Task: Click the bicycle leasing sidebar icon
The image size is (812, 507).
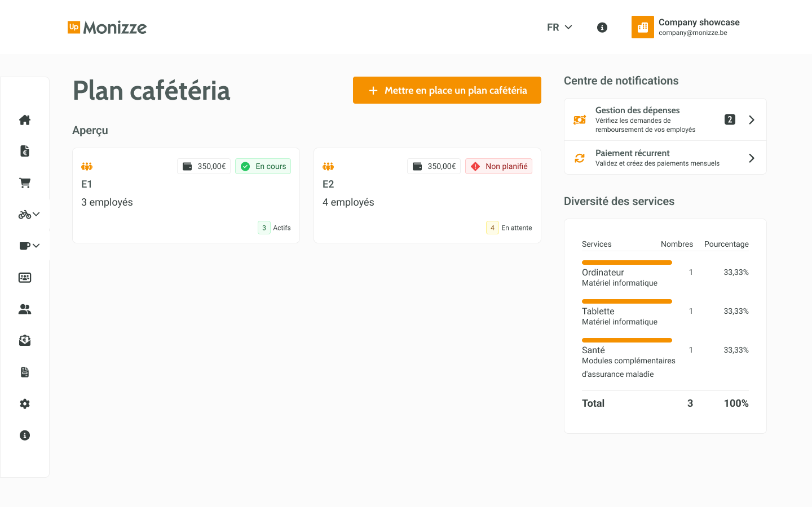Action: pos(23,214)
